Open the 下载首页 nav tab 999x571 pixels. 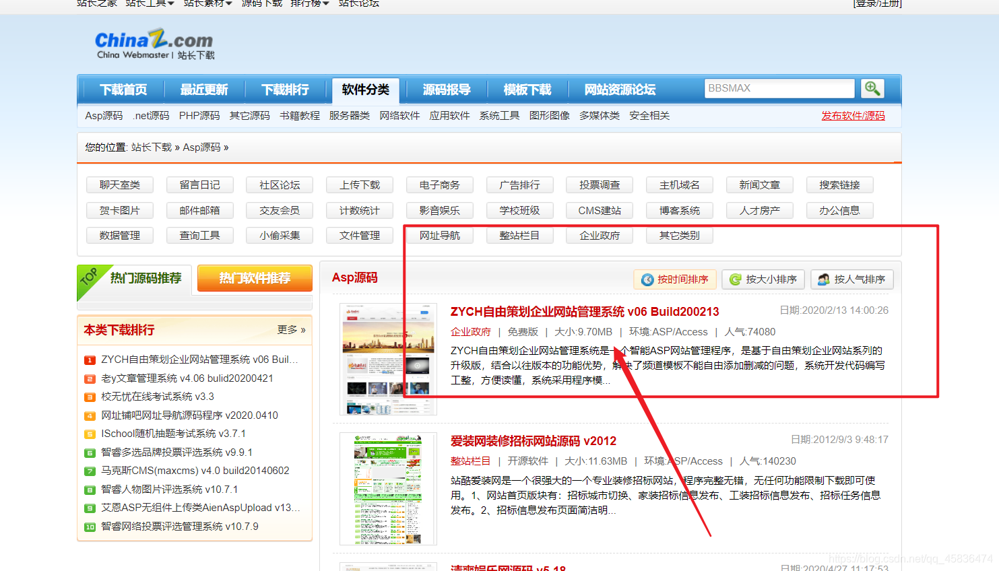point(123,90)
